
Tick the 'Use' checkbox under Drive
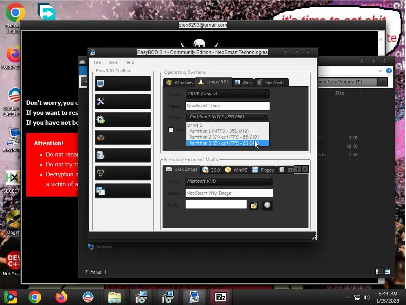[x=170, y=130]
